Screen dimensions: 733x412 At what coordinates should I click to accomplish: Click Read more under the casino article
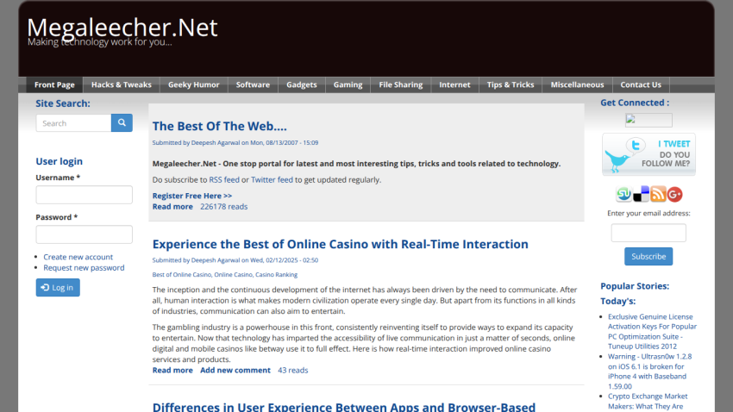click(x=172, y=370)
